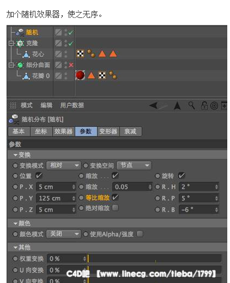Click the 权重变换 0 % value field
The height and width of the screenshot is (283, 230).
click(67, 259)
